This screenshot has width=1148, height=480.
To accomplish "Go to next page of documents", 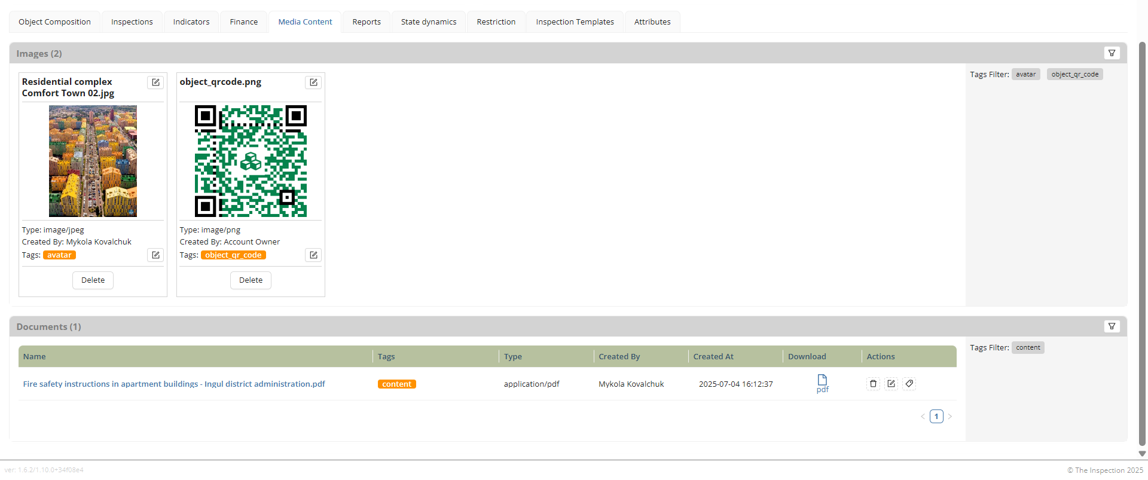I will click(949, 417).
